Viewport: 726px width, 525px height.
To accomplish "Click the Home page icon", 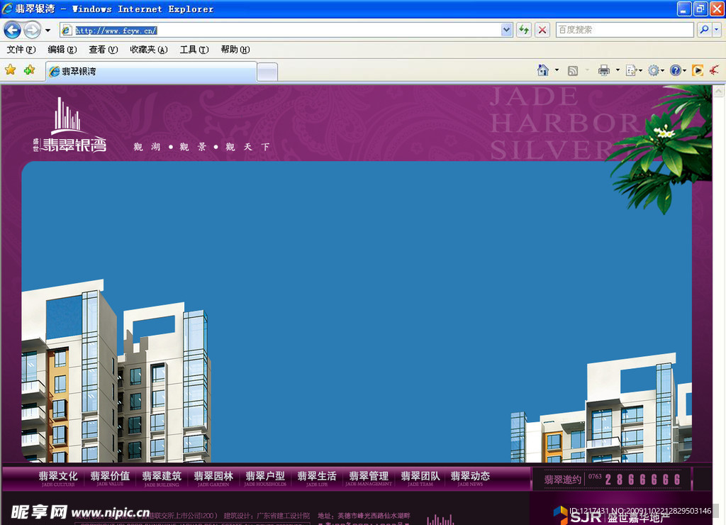I will pyautogui.click(x=542, y=70).
